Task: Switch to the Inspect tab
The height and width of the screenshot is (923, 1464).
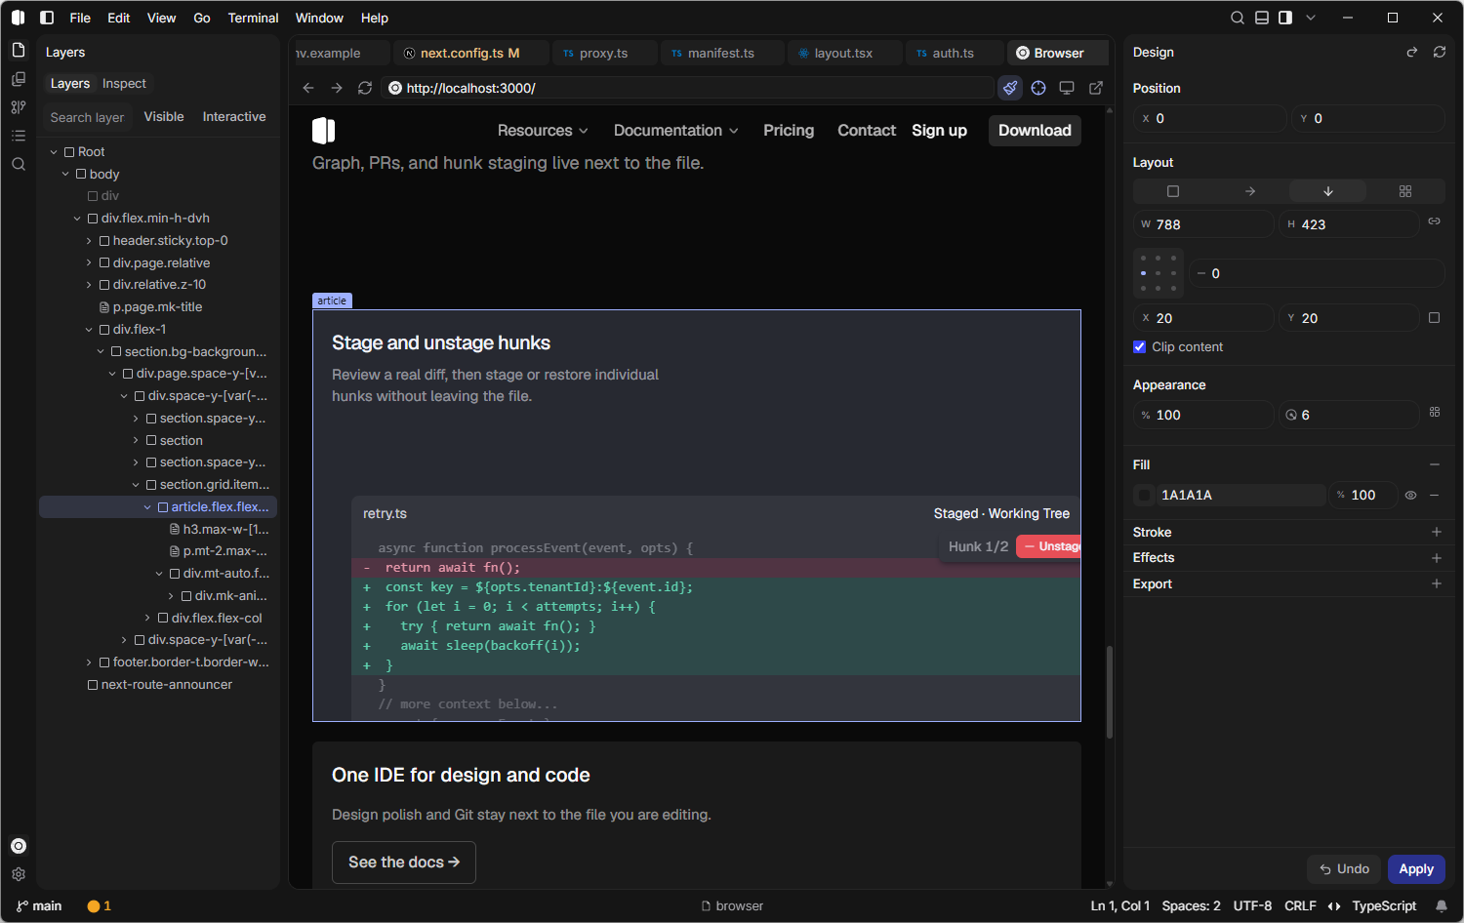Action: [x=124, y=83]
